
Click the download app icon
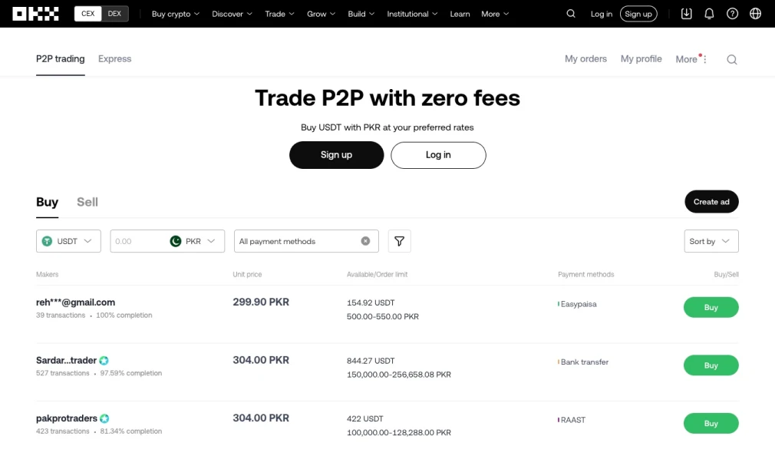click(x=687, y=14)
